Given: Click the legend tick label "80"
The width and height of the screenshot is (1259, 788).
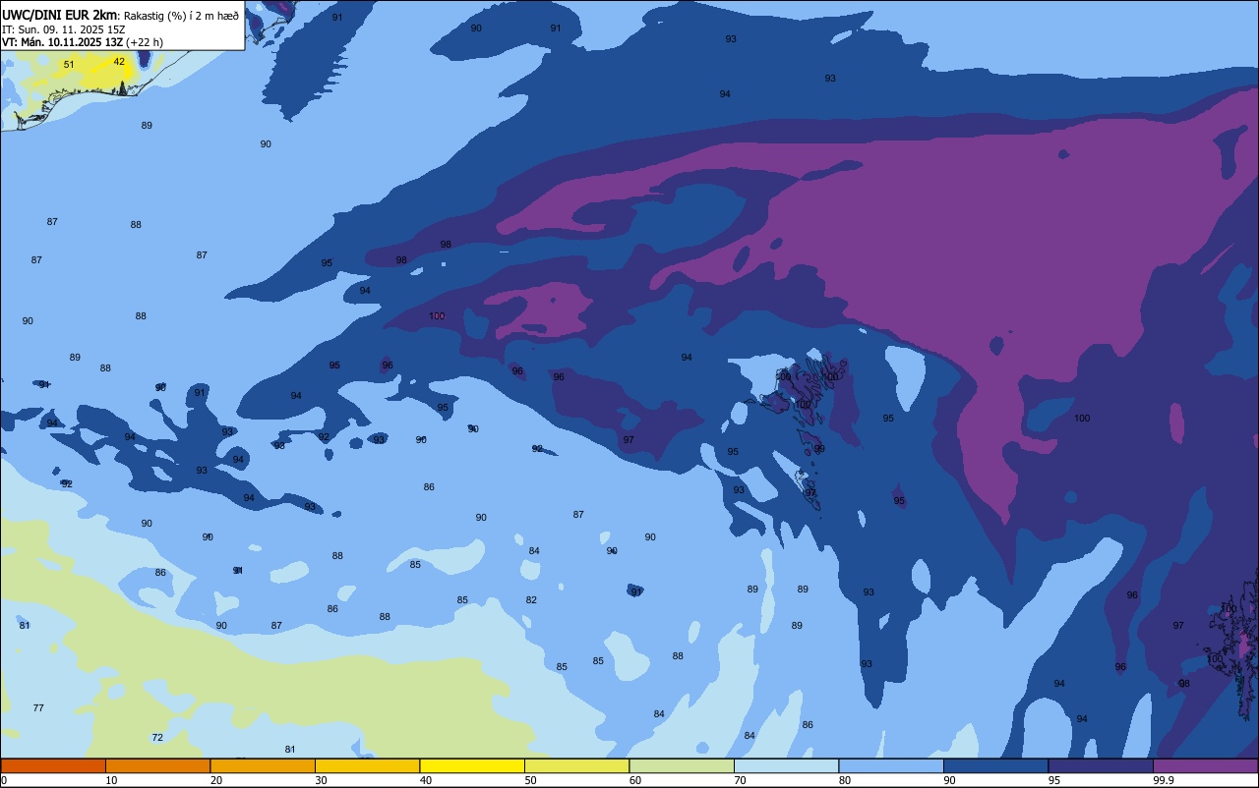Looking at the screenshot, I should pyautogui.click(x=845, y=780).
